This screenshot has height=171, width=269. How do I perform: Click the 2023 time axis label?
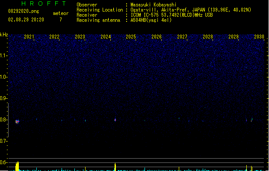point(80,37)
